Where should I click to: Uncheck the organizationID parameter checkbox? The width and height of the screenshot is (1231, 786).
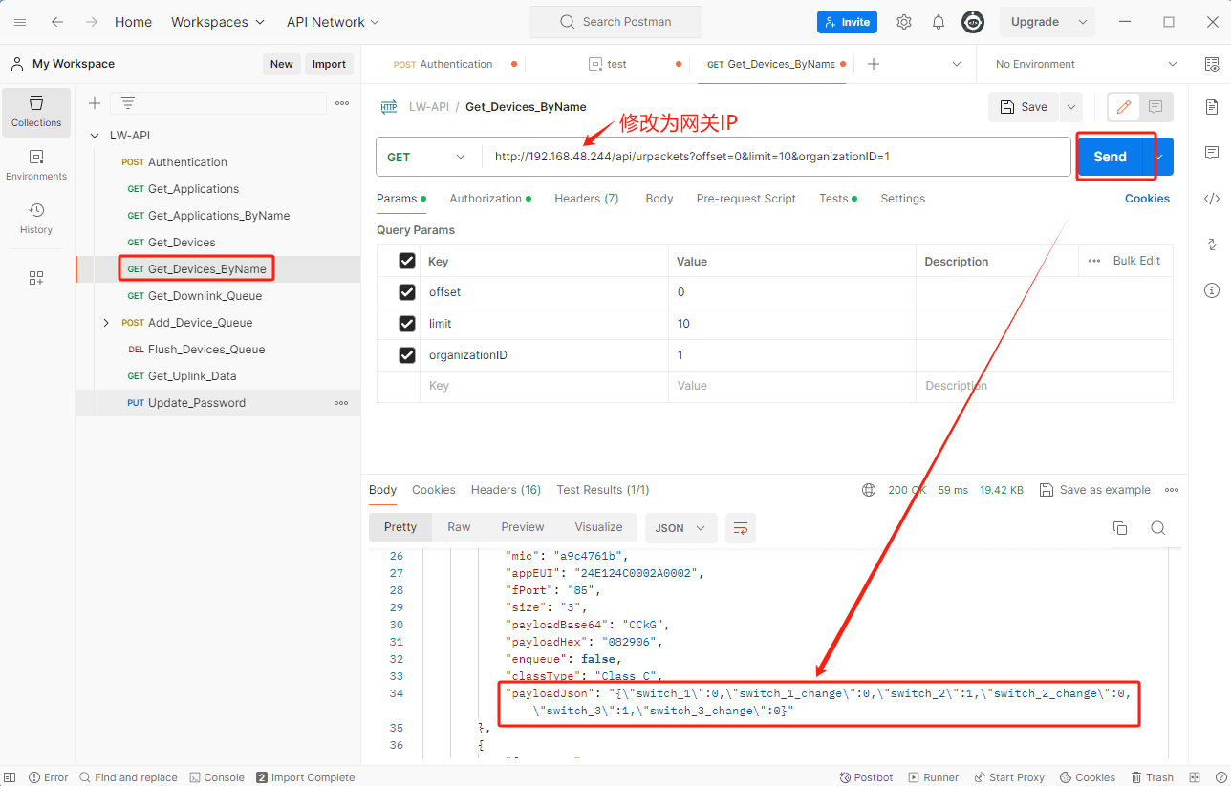click(x=407, y=355)
